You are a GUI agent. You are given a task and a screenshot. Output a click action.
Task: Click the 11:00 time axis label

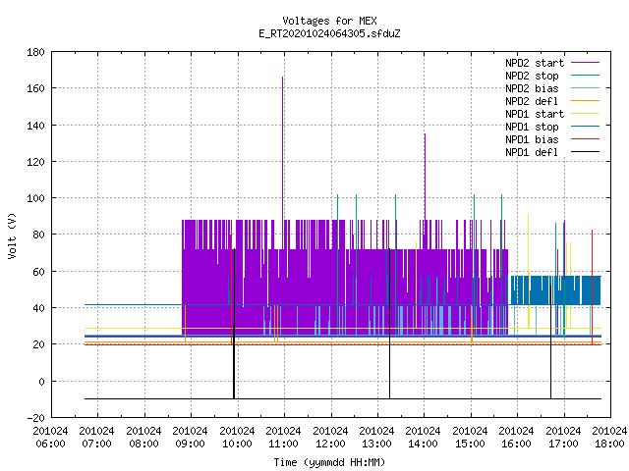tap(284, 445)
